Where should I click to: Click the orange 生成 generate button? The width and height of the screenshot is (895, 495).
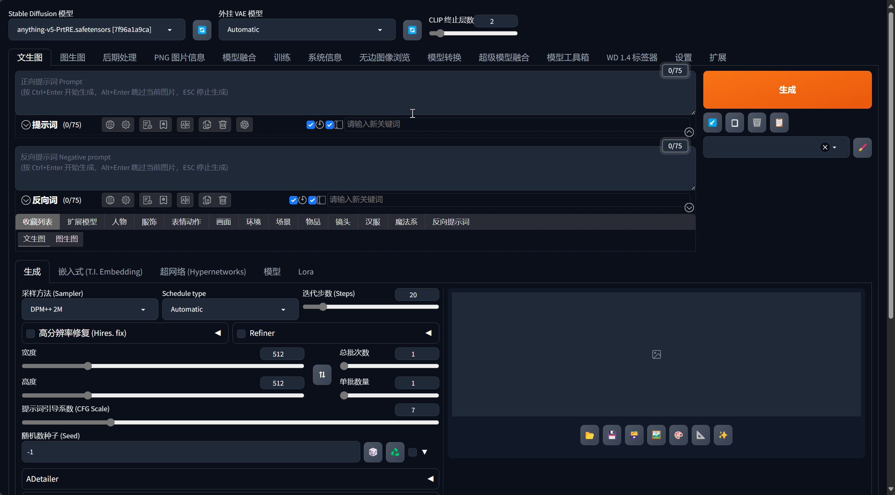point(787,90)
